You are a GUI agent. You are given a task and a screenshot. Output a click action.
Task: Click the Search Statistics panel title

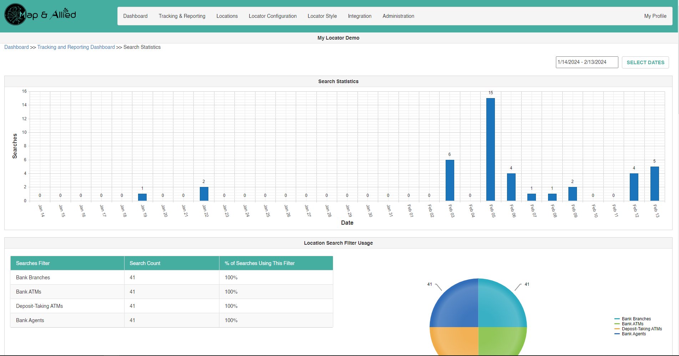coord(338,81)
